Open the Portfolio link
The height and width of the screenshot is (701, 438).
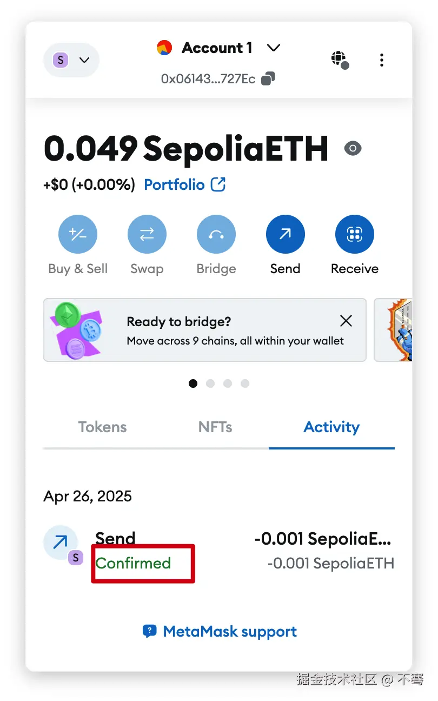[184, 185]
